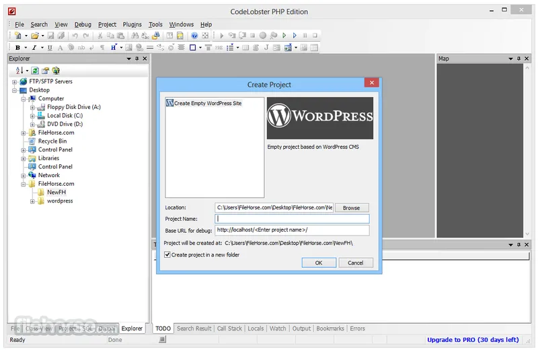Click the Upgrade to PRO link

[473, 340]
